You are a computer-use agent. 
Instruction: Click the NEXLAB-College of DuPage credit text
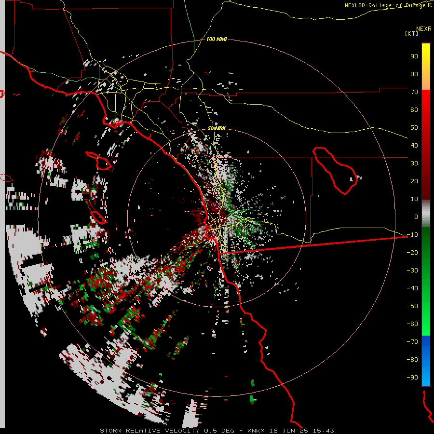point(388,5)
